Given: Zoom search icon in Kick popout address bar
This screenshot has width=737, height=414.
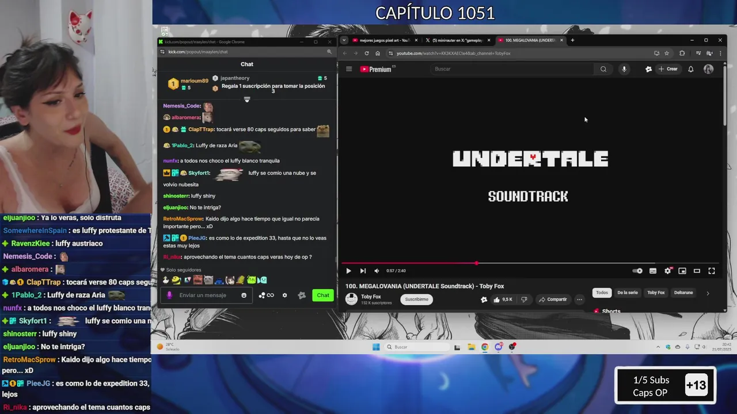Looking at the screenshot, I should (329, 52).
